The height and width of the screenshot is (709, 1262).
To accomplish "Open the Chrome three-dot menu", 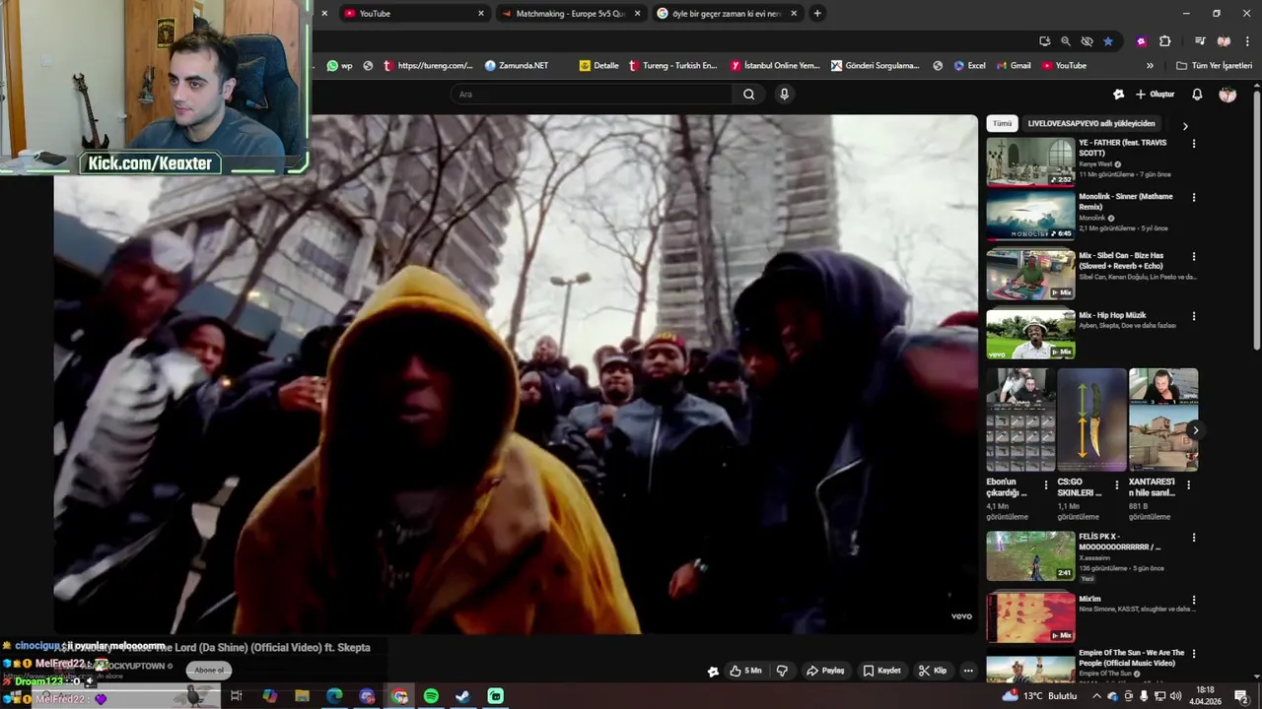I will tap(1247, 41).
